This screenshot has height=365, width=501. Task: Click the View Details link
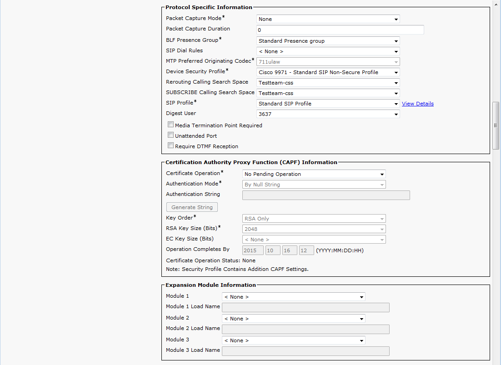pyautogui.click(x=417, y=104)
